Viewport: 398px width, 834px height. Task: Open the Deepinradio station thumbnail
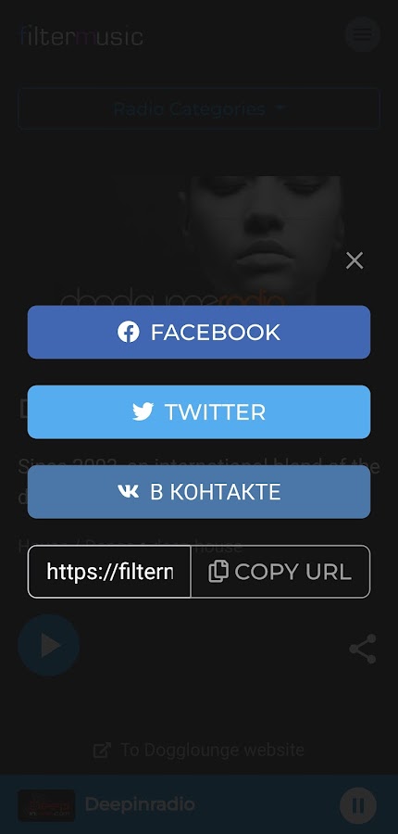(46, 805)
